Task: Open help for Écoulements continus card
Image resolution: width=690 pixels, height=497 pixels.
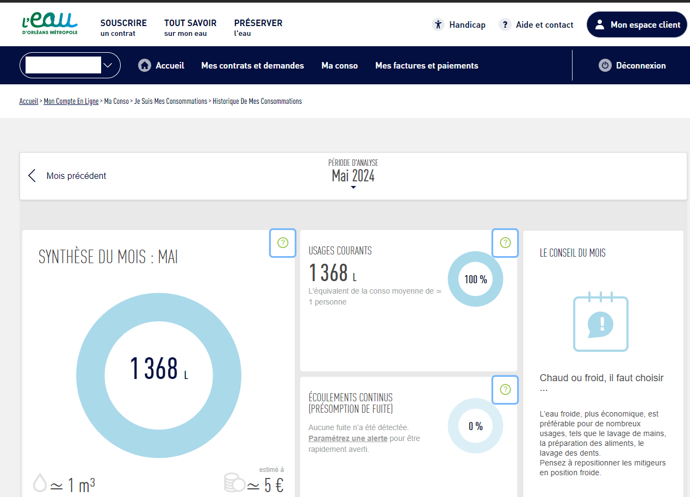Action: [505, 389]
